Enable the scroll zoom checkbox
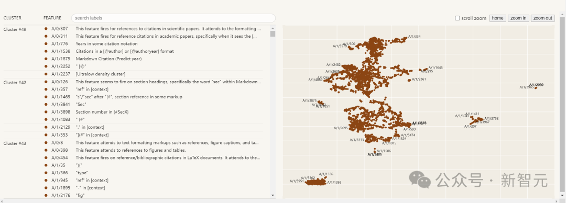The height and width of the screenshot is (203, 566). click(458, 18)
